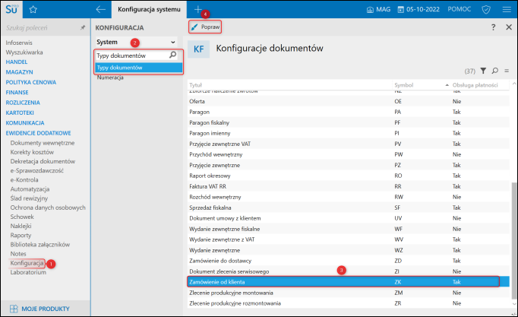Open the POLITYKA CENOWA module
Screen dimensions: 518x317
tap(30, 82)
